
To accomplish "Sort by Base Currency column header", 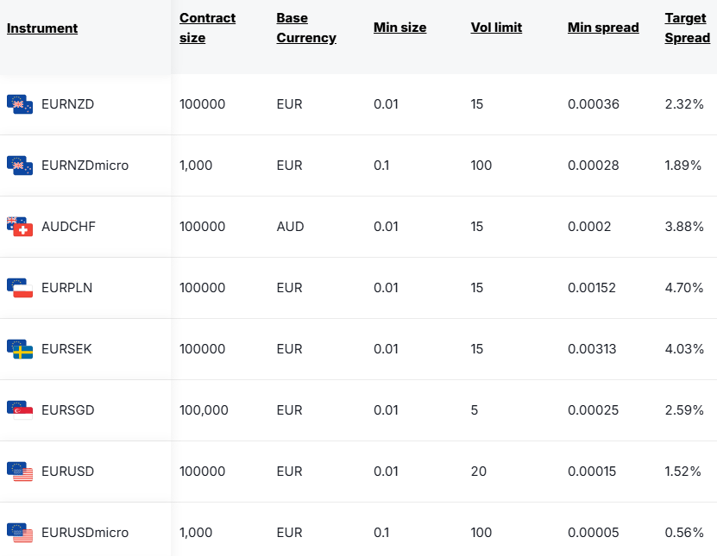I will [306, 28].
